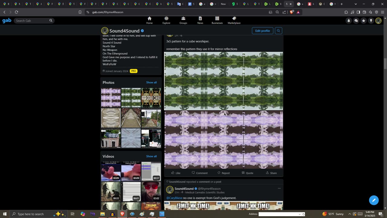Click the Windows taskbar search box
The image size is (387, 218).
coord(31,214)
